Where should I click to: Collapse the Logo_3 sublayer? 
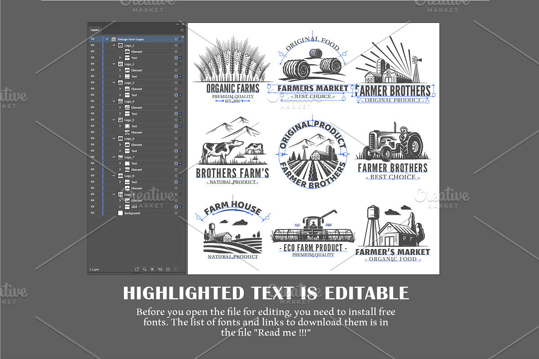point(114,83)
